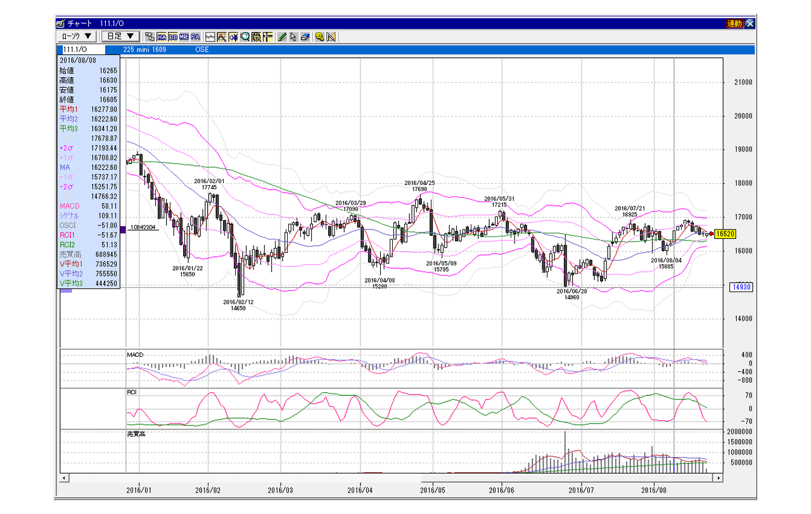Click the V平均1 736529 row

coord(88,264)
